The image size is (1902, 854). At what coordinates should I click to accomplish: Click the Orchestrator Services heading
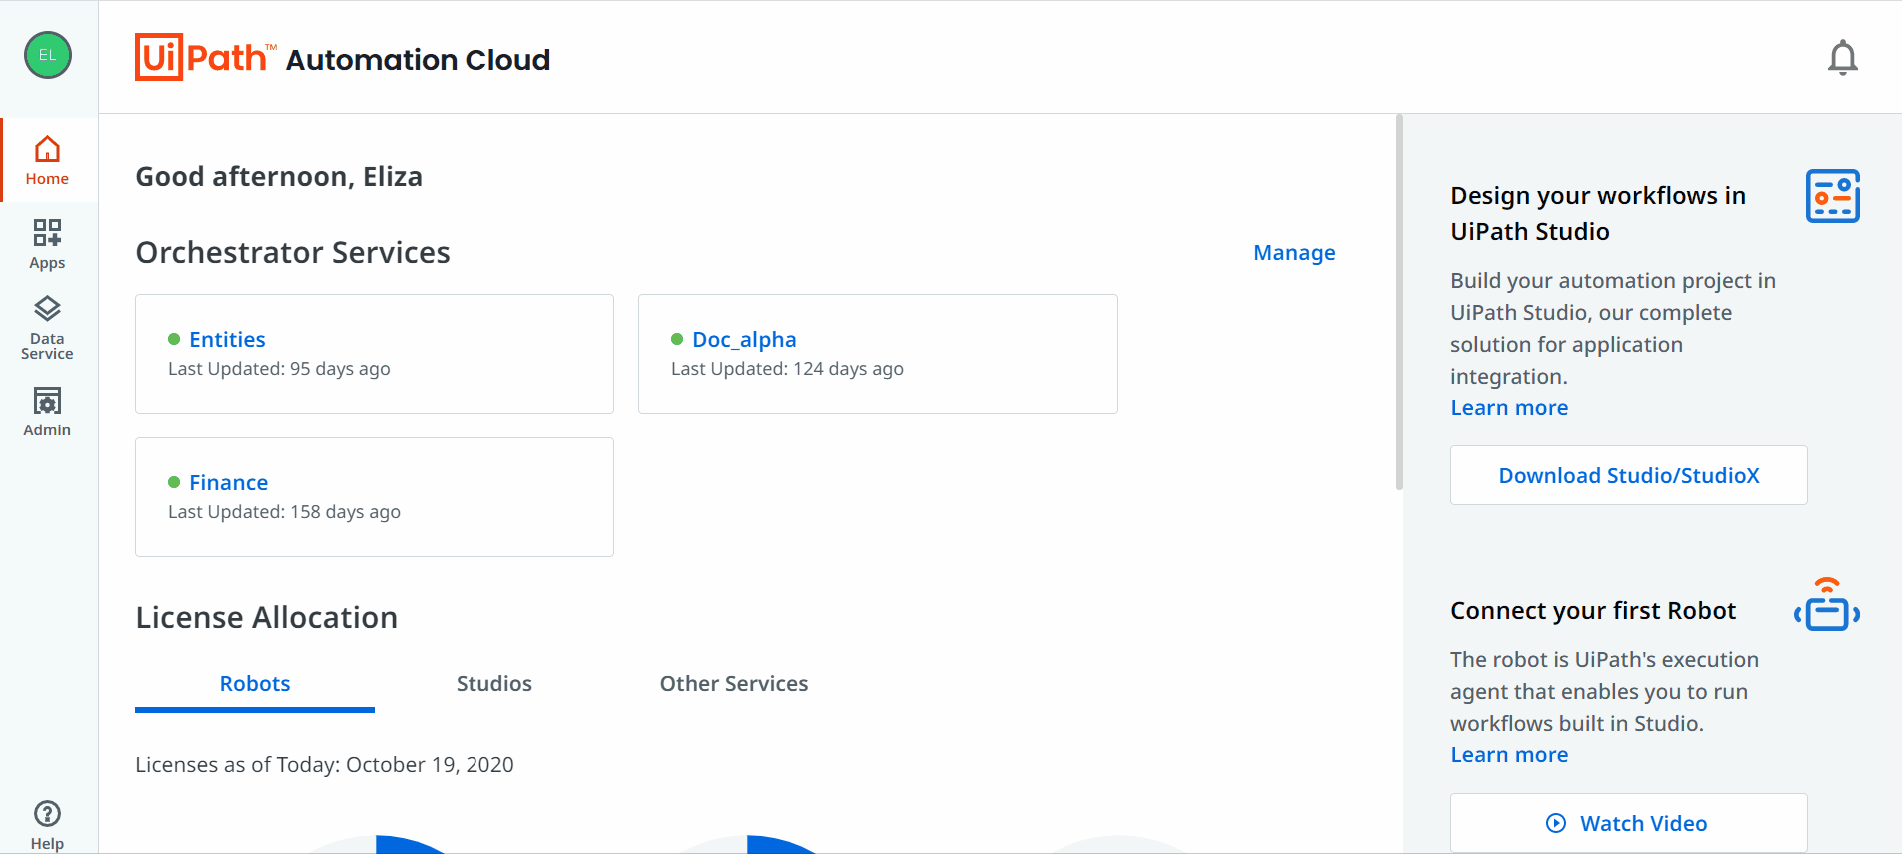pos(293,253)
